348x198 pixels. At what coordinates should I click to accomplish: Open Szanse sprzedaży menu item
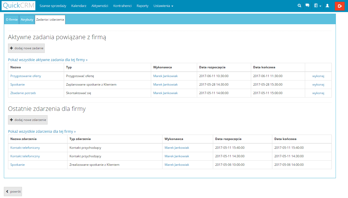coord(53,6)
